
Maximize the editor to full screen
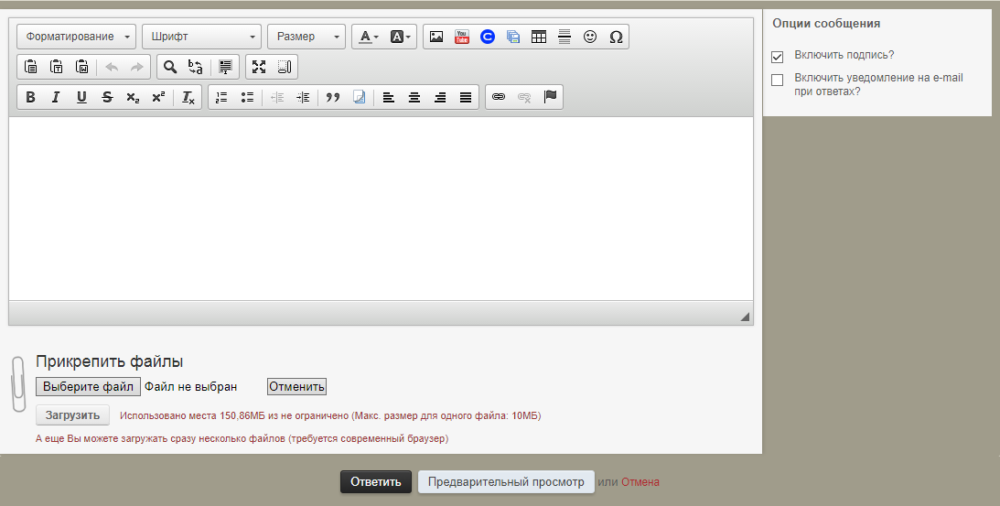click(x=259, y=67)
